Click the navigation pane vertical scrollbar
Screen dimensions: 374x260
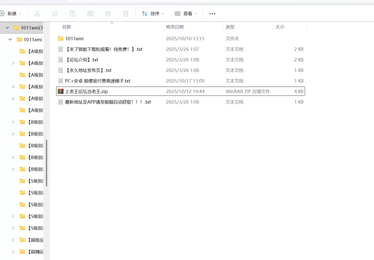(x=46, y=163)
